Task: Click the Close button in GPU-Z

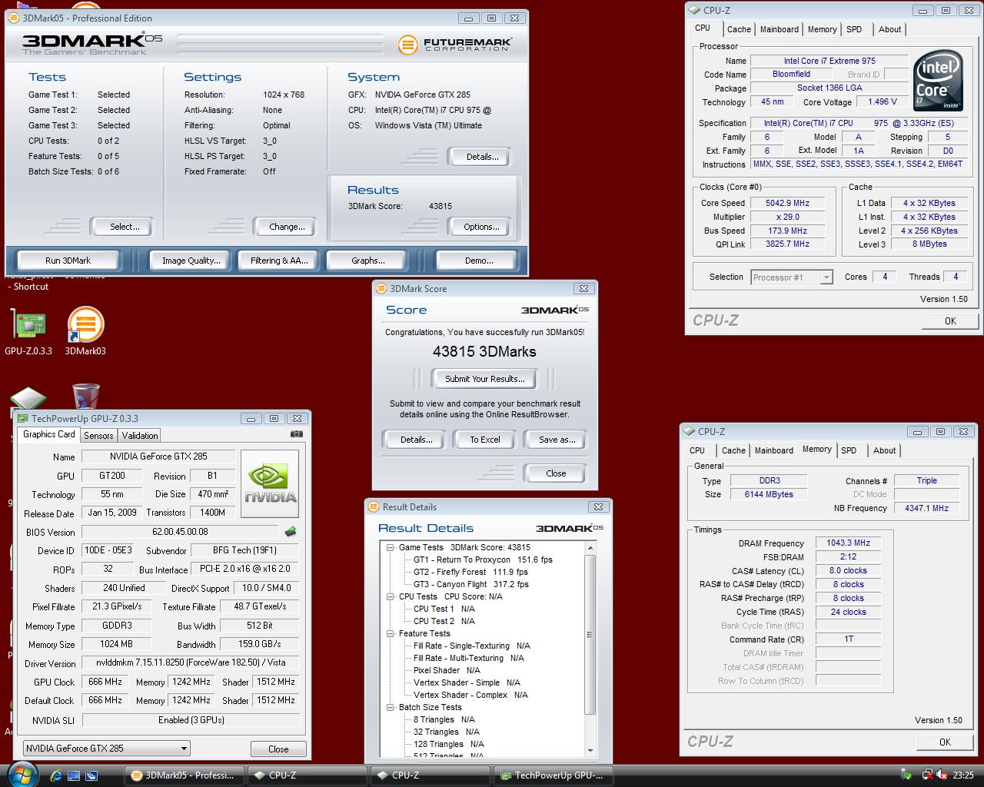Action: coord(278,749)
